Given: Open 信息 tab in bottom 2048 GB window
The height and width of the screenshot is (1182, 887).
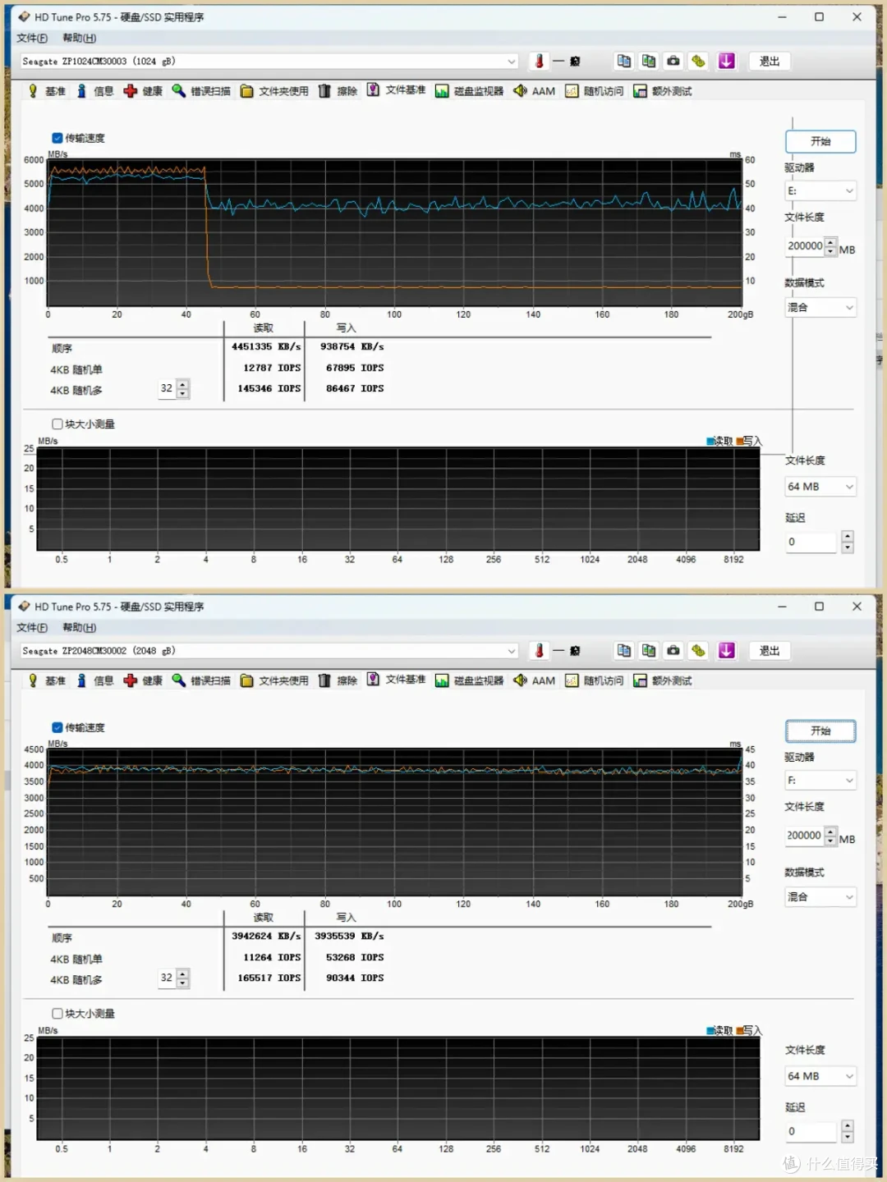Looking at the screenshot, I should click(95, 680).
